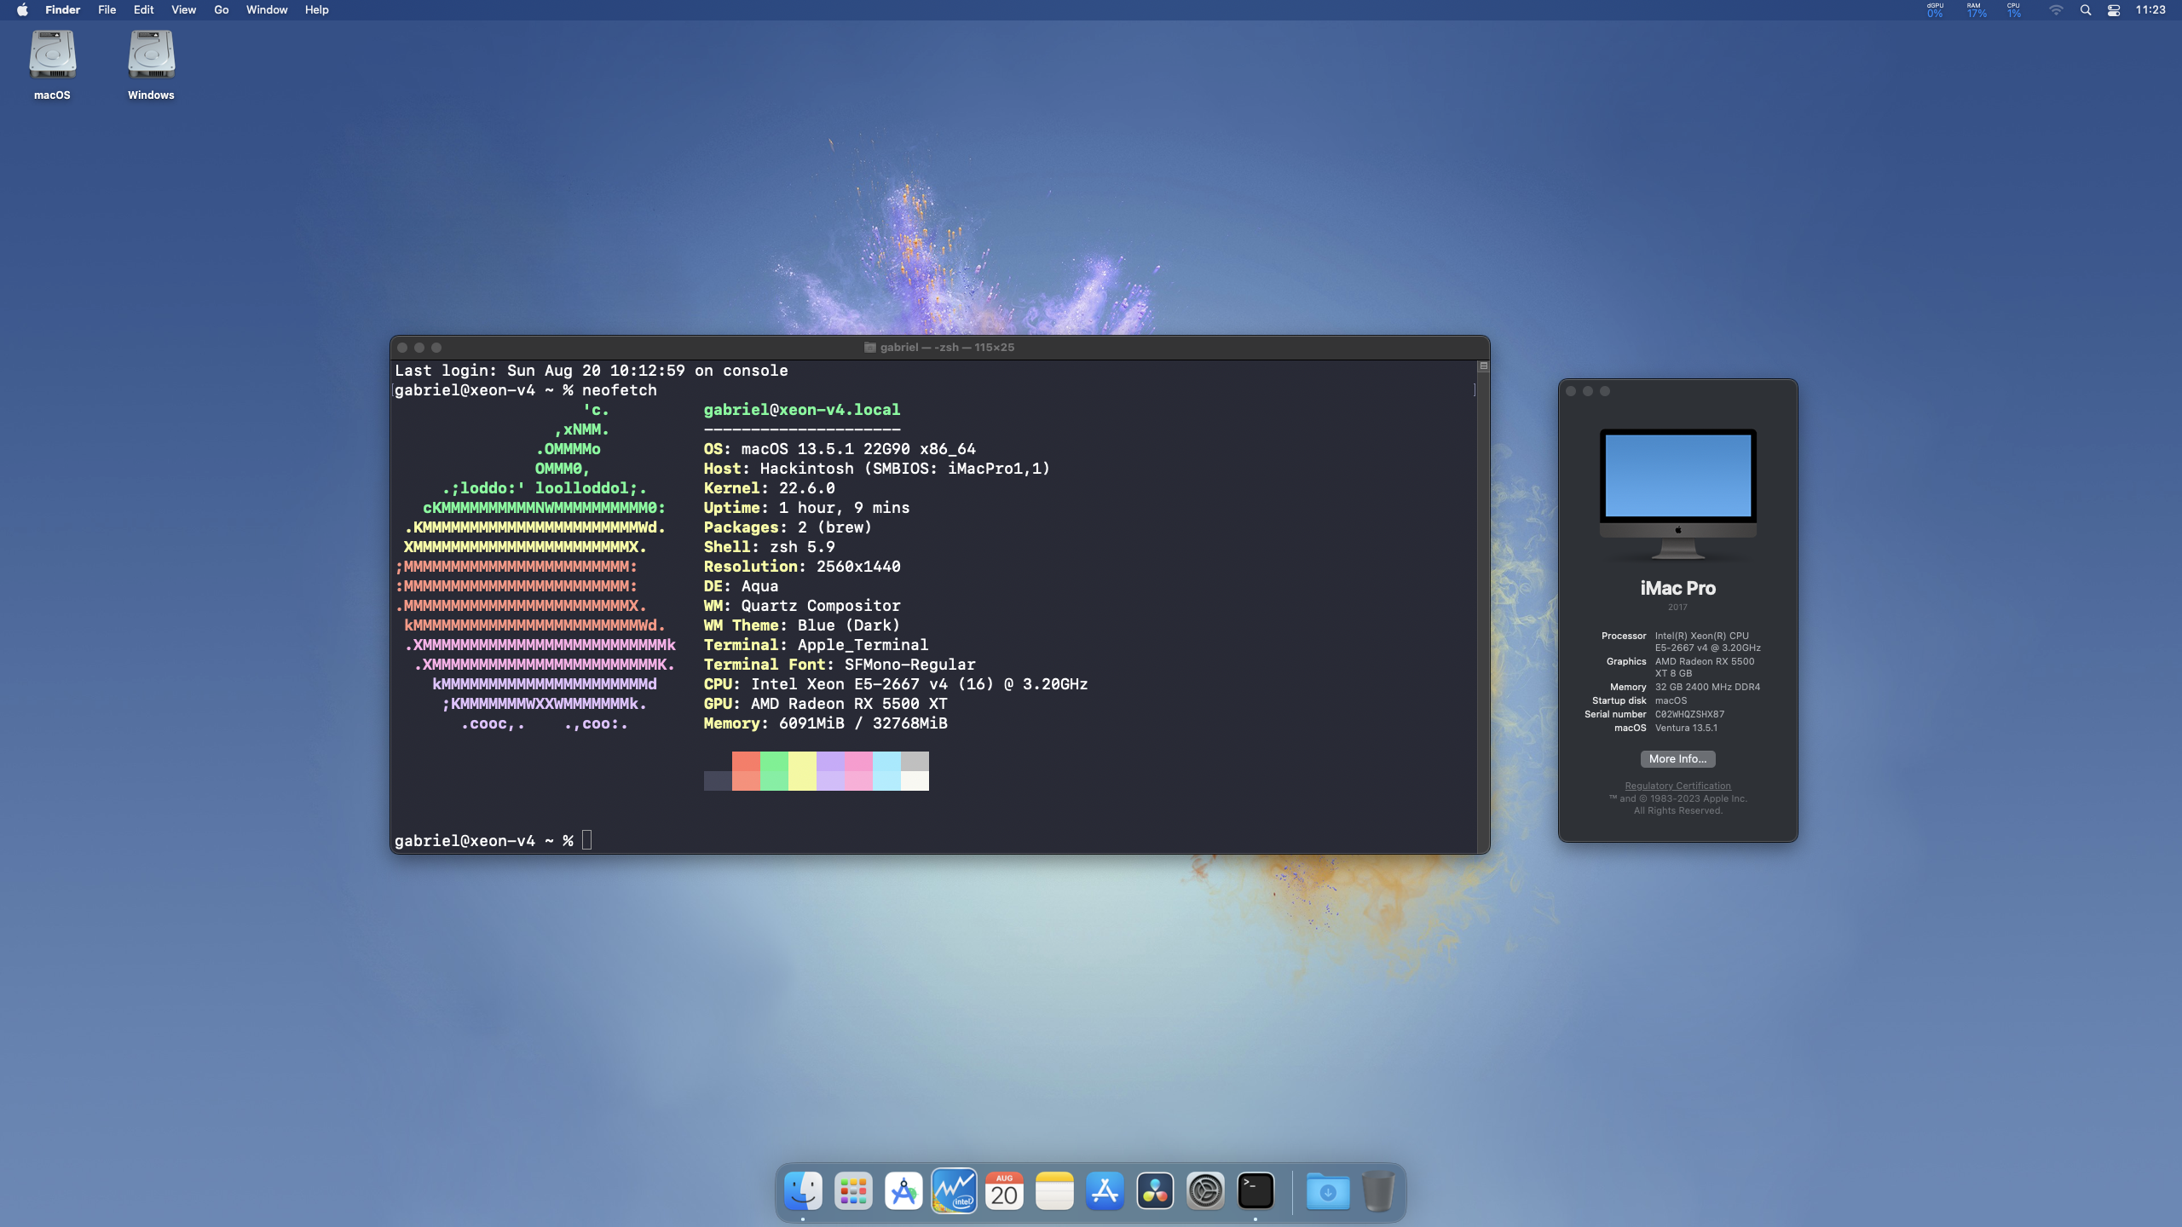This screenshot has width=2182, height=1227.
Task: Open Intel Power Gadget in Dock
Action: tap(954, 1190)
